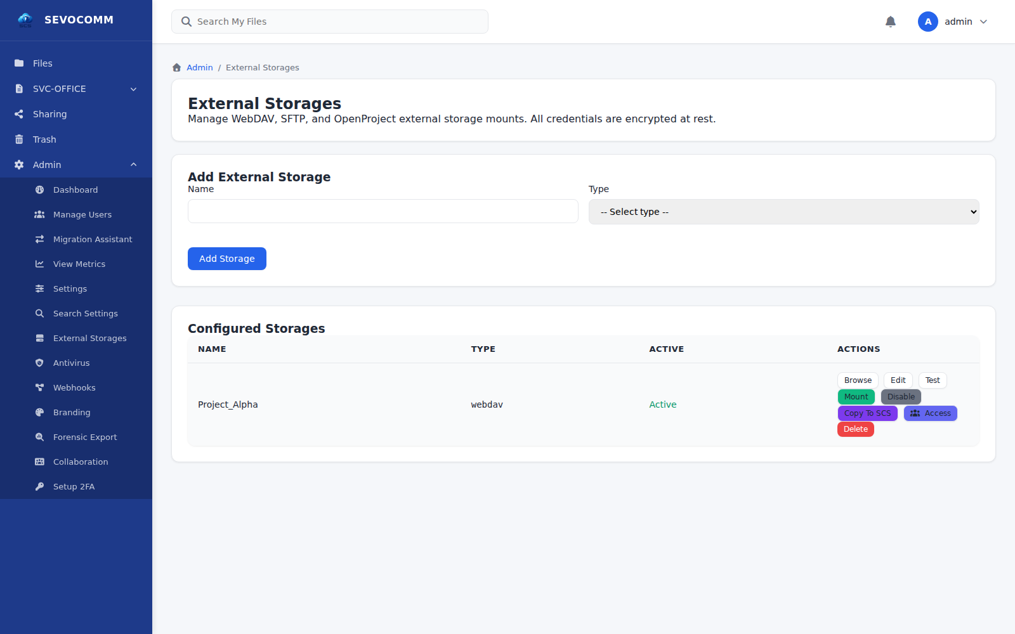
Task: Open the storage Type dropdown
Action: pyautogui.click(x=783, y=211)
